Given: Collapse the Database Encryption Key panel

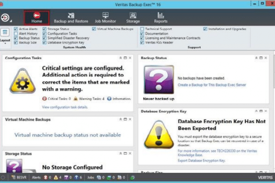Looking at the screenshot, I should [256, 111].
